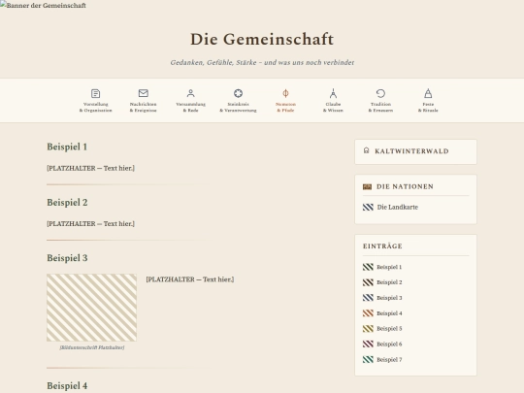This screenshot has height=393, width=524.
Task: Open the Beispiel 5 entry link
Action: 389,329
